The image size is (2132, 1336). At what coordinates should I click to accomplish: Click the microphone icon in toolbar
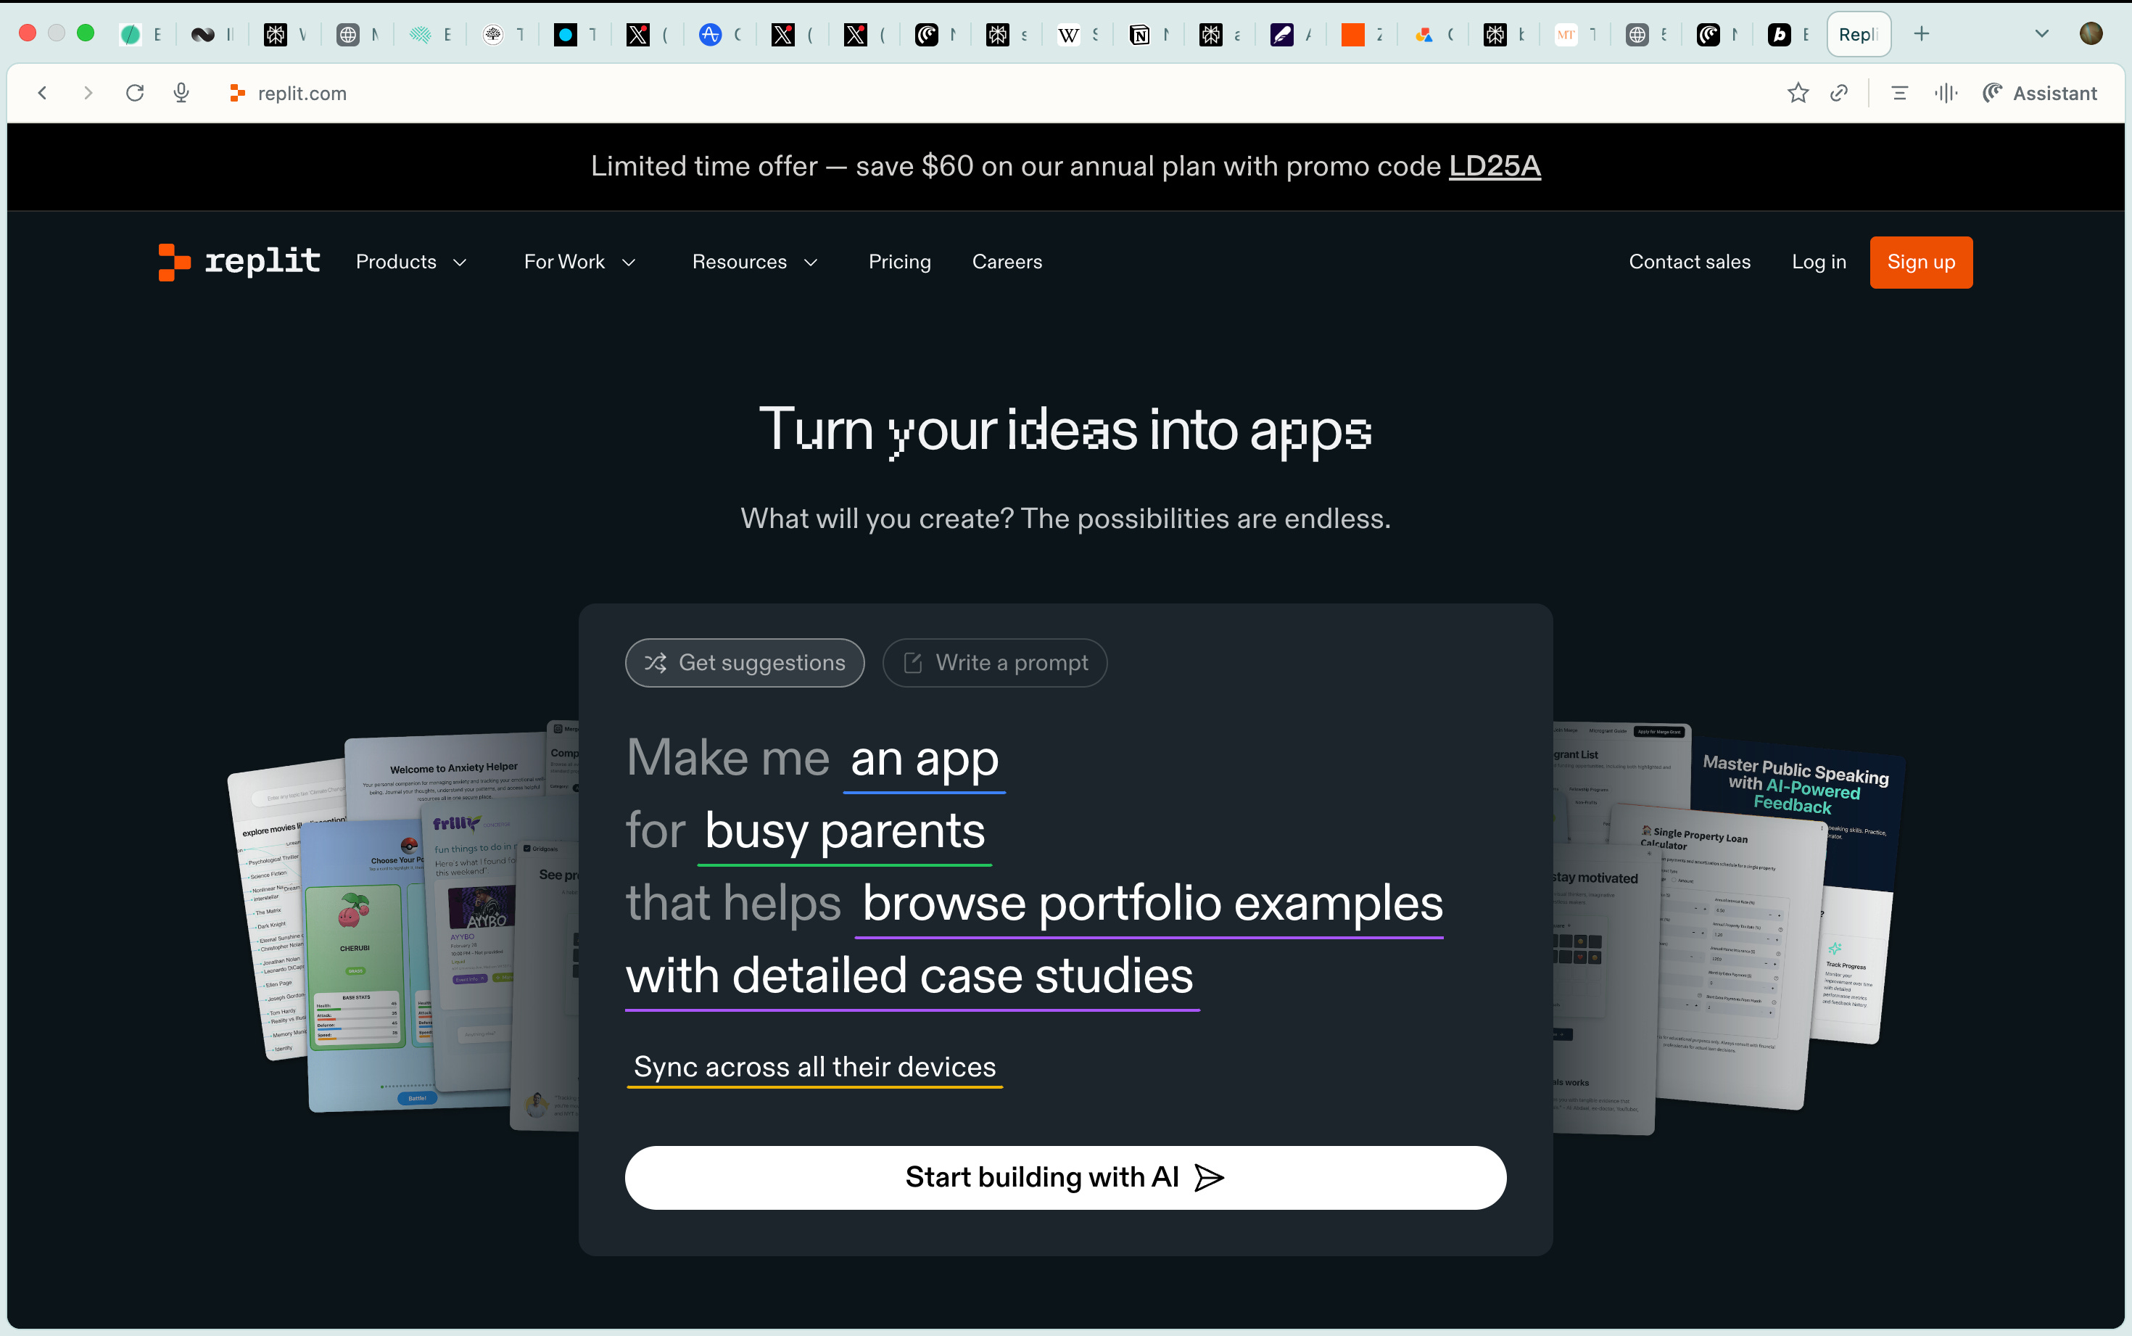pos(181,93)
